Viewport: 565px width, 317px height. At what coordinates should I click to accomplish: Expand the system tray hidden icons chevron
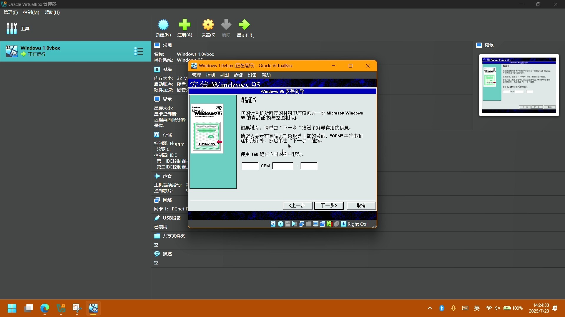pos(430,308)
